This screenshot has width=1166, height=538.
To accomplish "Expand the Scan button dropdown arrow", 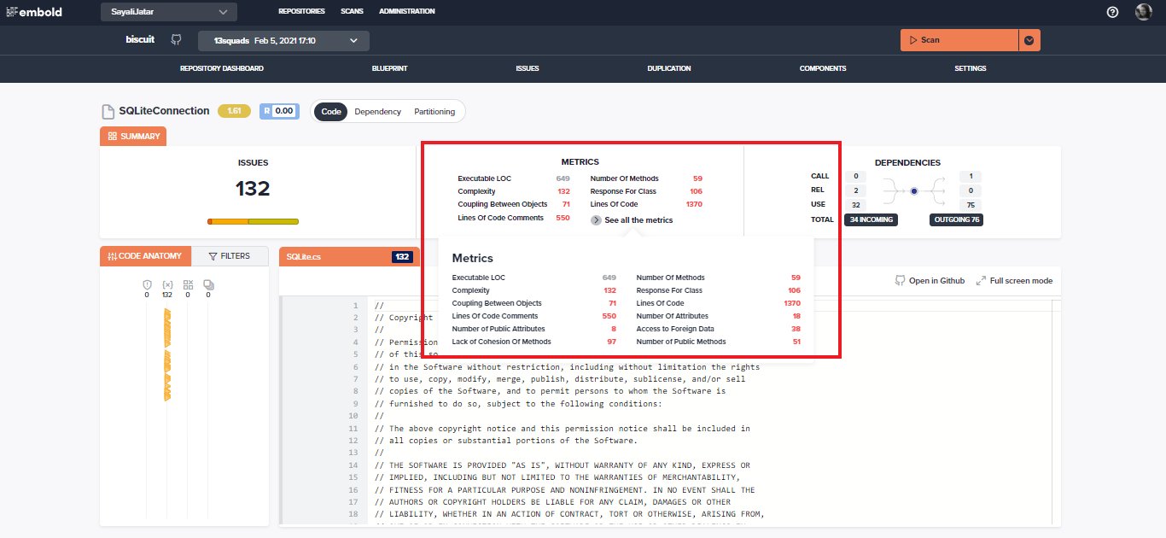I will coord(1029,40).
